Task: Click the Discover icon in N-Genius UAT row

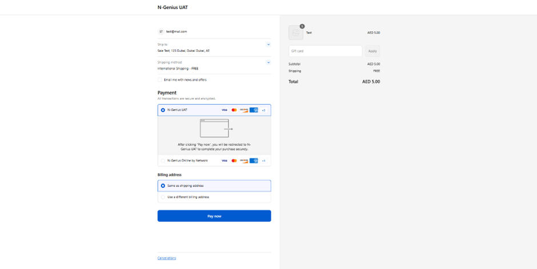Action: (244, 110)
